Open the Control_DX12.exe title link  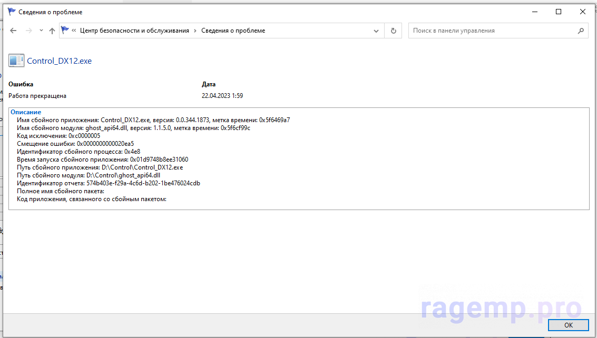pos(60,61)
